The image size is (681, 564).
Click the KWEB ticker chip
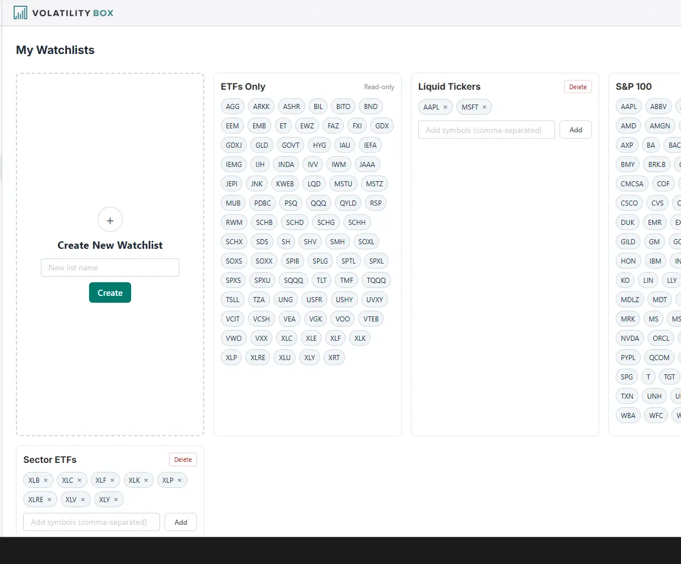[285, 183]
